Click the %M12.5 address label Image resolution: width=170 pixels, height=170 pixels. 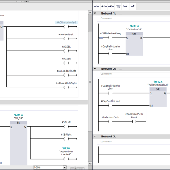pos(158,82)
